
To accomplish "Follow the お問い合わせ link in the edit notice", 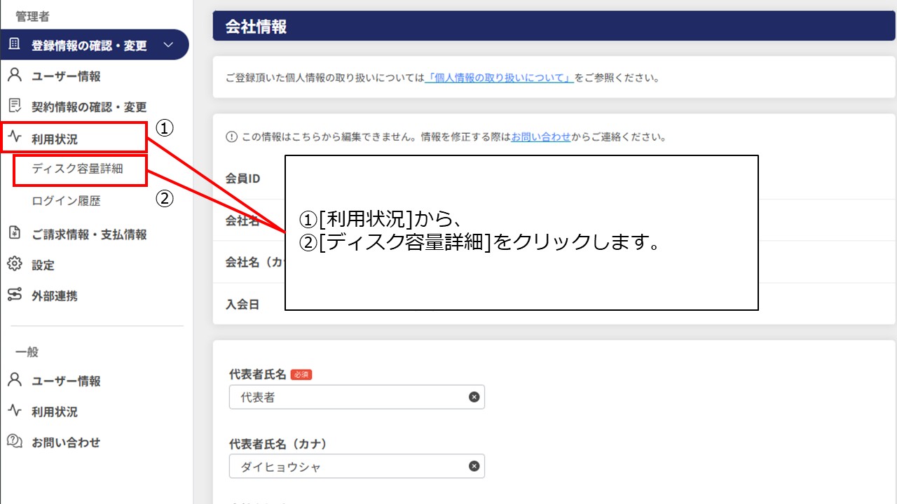I will point(541,137).
